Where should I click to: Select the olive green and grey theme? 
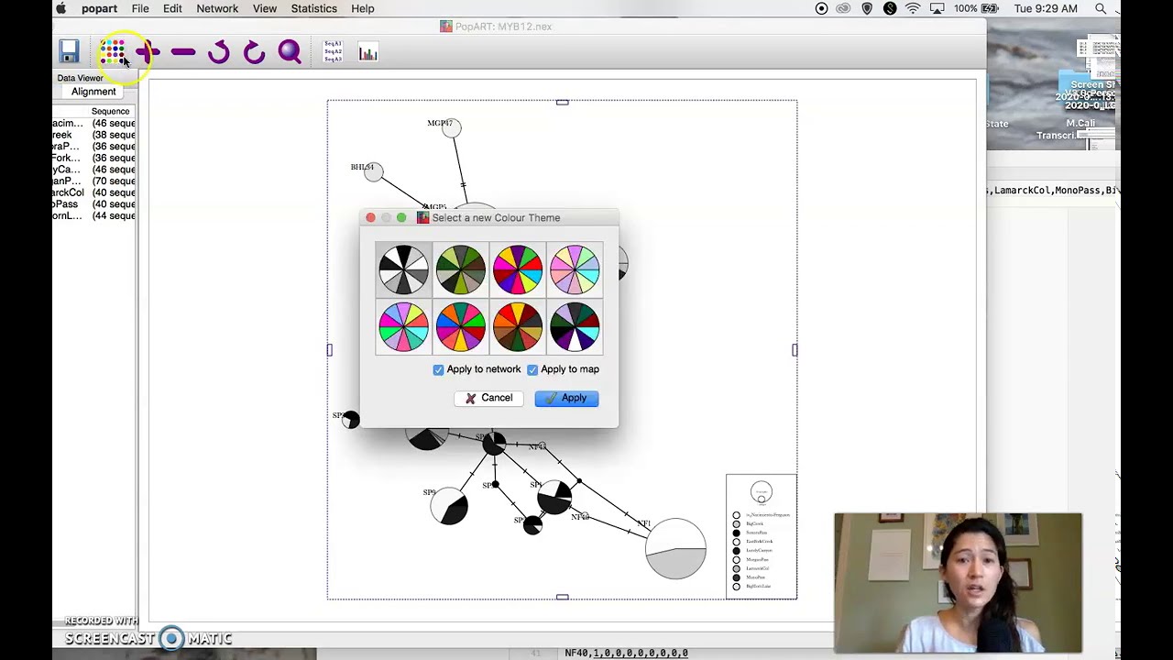click(x=460, y=269)
